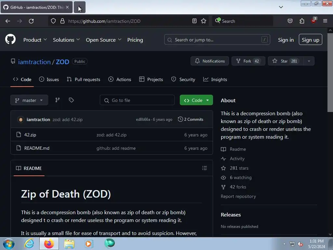Open the 281 stars link

point(235,168)
